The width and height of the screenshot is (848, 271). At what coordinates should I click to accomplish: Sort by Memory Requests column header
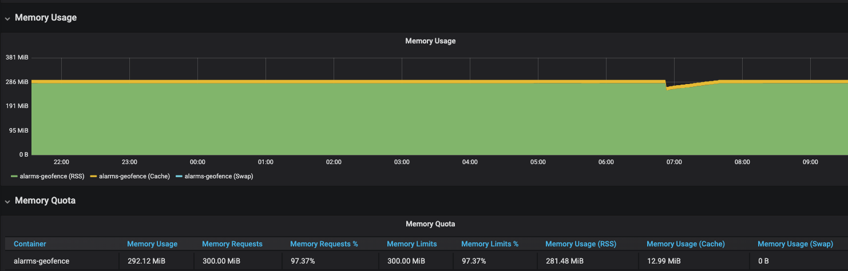point(232,244)
